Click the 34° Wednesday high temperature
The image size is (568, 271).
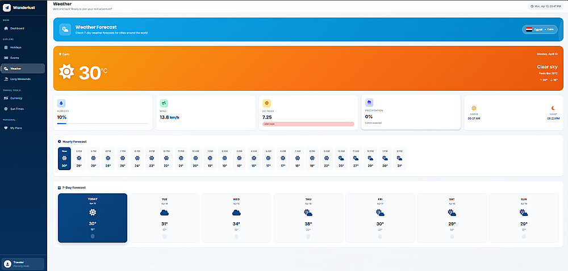[236, 224]
